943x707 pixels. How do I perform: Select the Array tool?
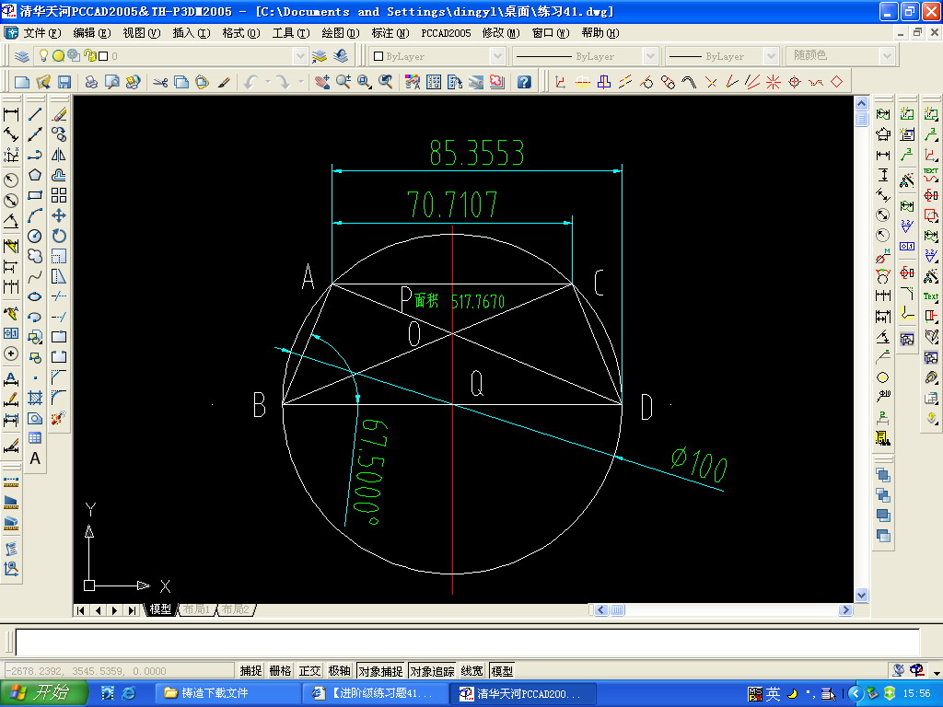pyautogui.click(x=59, y=195)
